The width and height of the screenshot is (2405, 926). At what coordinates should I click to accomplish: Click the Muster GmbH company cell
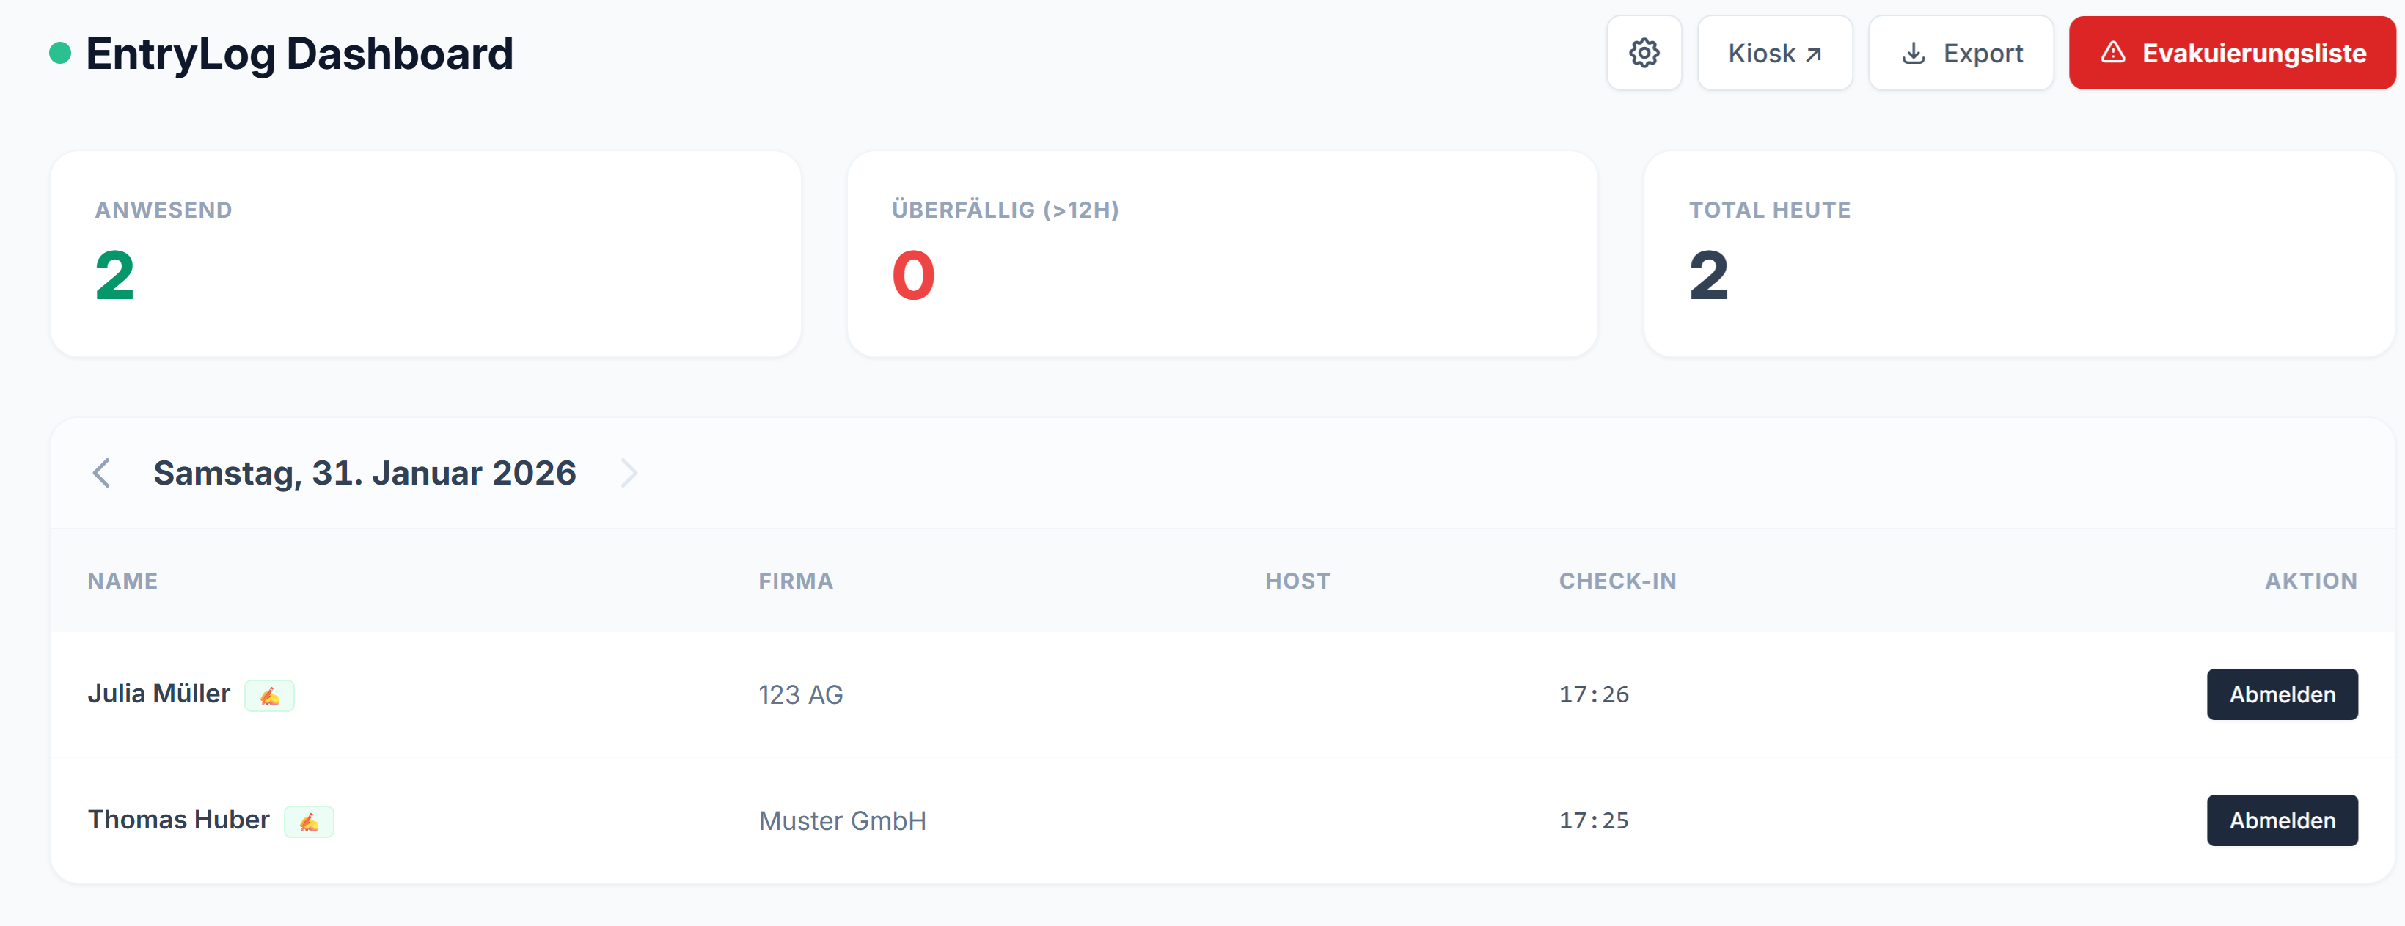842,821
